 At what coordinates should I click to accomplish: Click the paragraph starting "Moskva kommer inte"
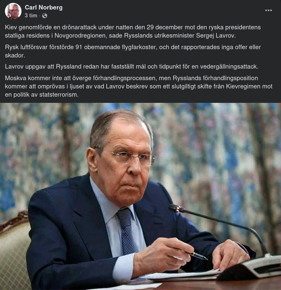coord(139,86)
